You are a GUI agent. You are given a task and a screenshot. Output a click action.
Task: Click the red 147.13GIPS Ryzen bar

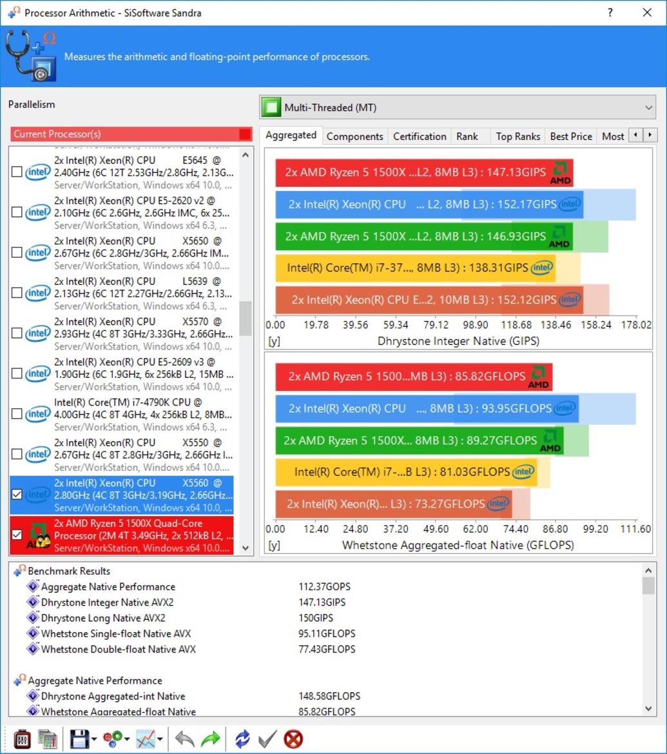click(x=424, y=173)
